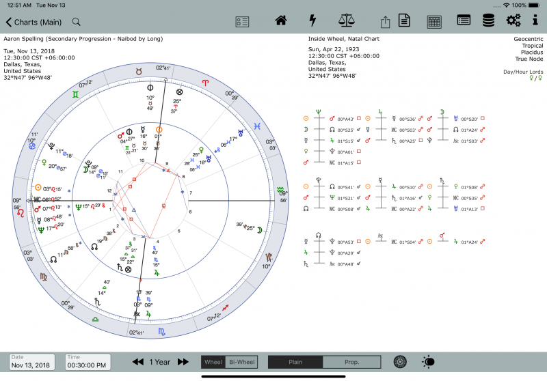The width and height of the screenshot is (547, 381).
Task: Select the Prop. segment
Action: [351, 362]
